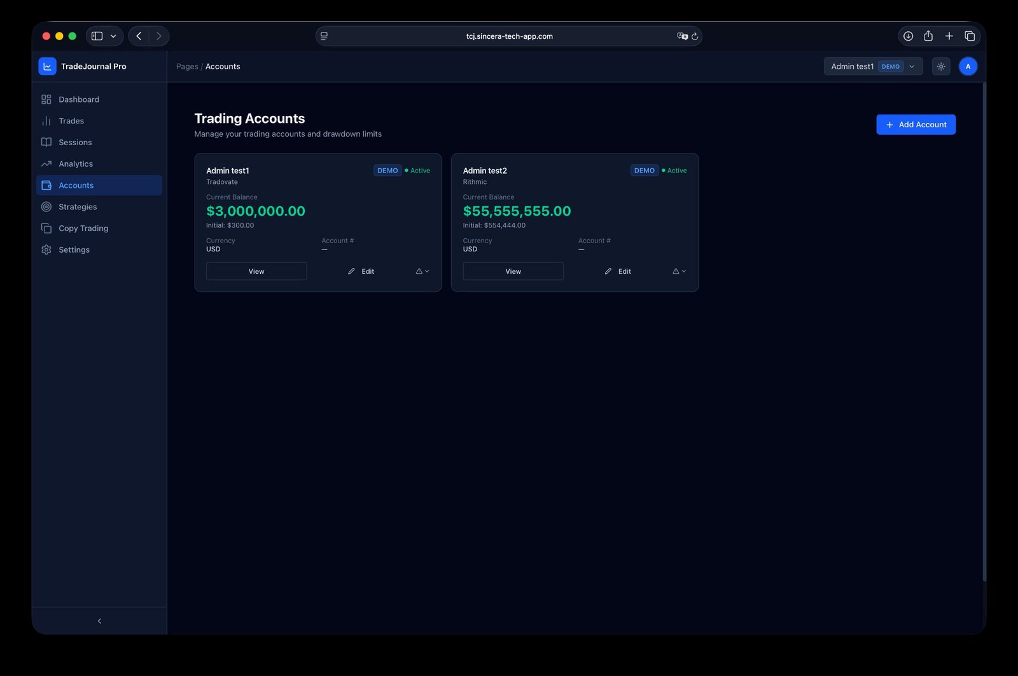Toggle the Safari sidebar button
The height and width of the screenshot is (676, 1018).
97,36
